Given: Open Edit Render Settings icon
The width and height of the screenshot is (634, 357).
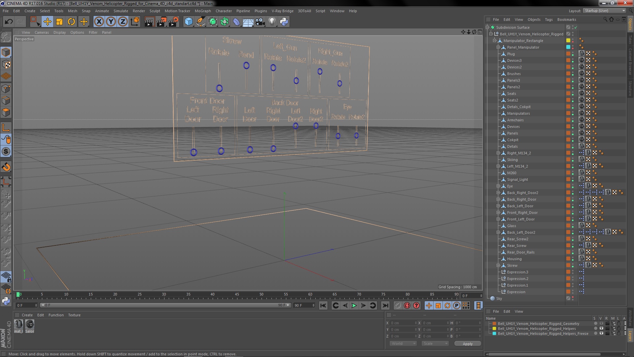Looking at the screenshot, I should (x=174, y=22).
